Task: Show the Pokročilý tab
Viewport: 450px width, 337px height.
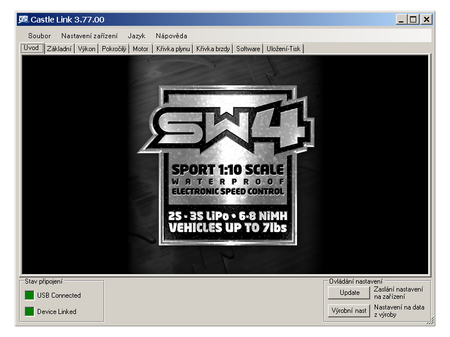Action: (x=115, y=49)
